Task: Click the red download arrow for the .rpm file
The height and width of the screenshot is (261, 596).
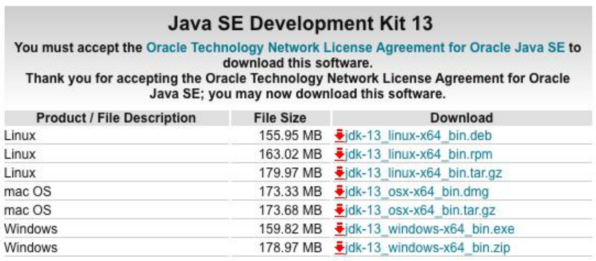Action: 339,154
